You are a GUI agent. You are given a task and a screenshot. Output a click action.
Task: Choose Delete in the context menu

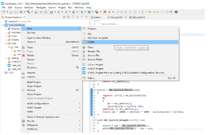(51, 55)
